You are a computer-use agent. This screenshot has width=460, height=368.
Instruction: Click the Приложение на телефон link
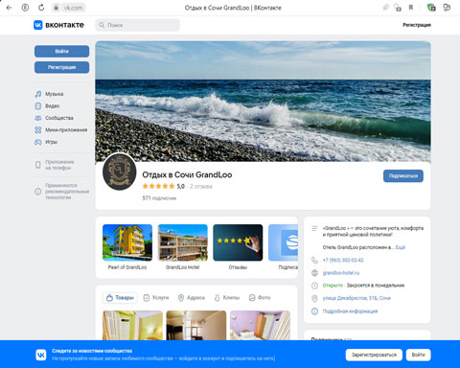(59, 165)
